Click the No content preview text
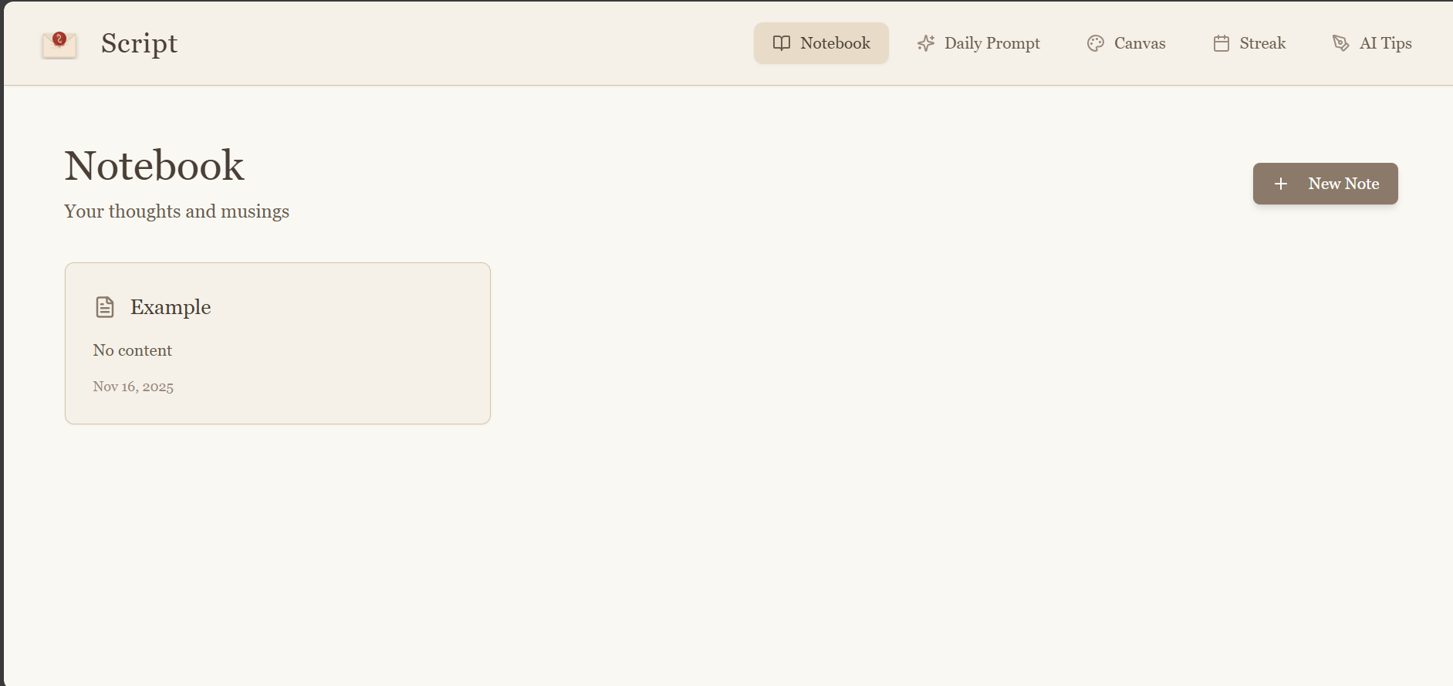 pyautogui.click(x=133, y=350)
